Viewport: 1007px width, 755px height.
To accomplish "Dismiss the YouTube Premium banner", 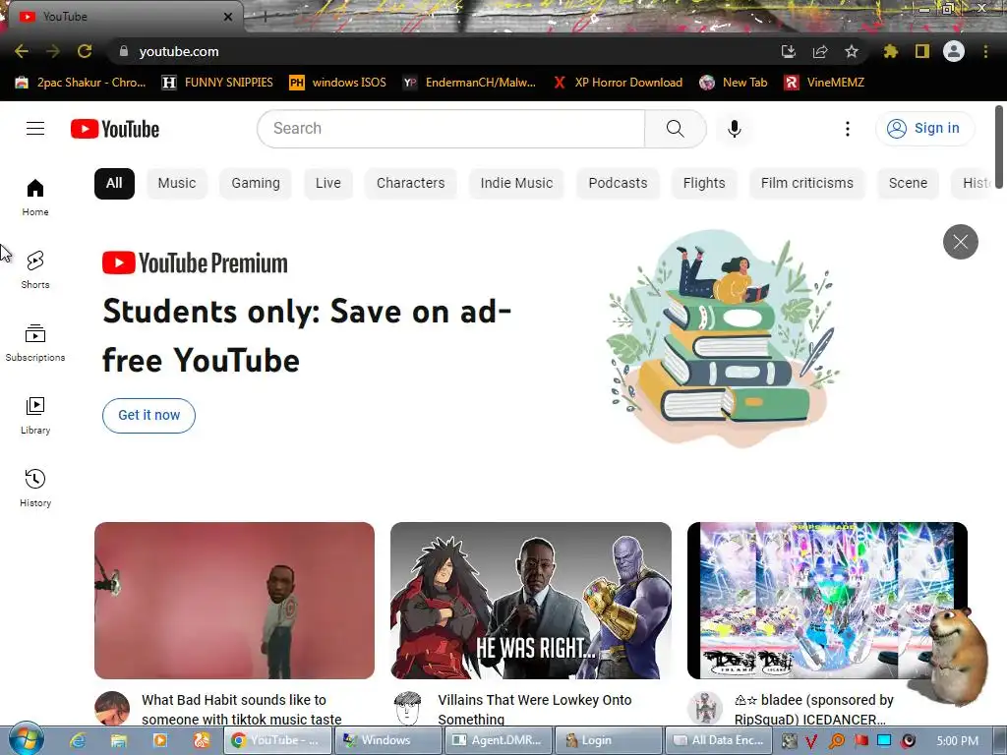I will click(x=960, y=242).
